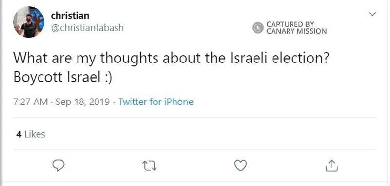Image resolution: width=390 pixels, height=186 pixels.
Task: Select the "Boycott Israel :)" line
Action: [x=63, y=77]
